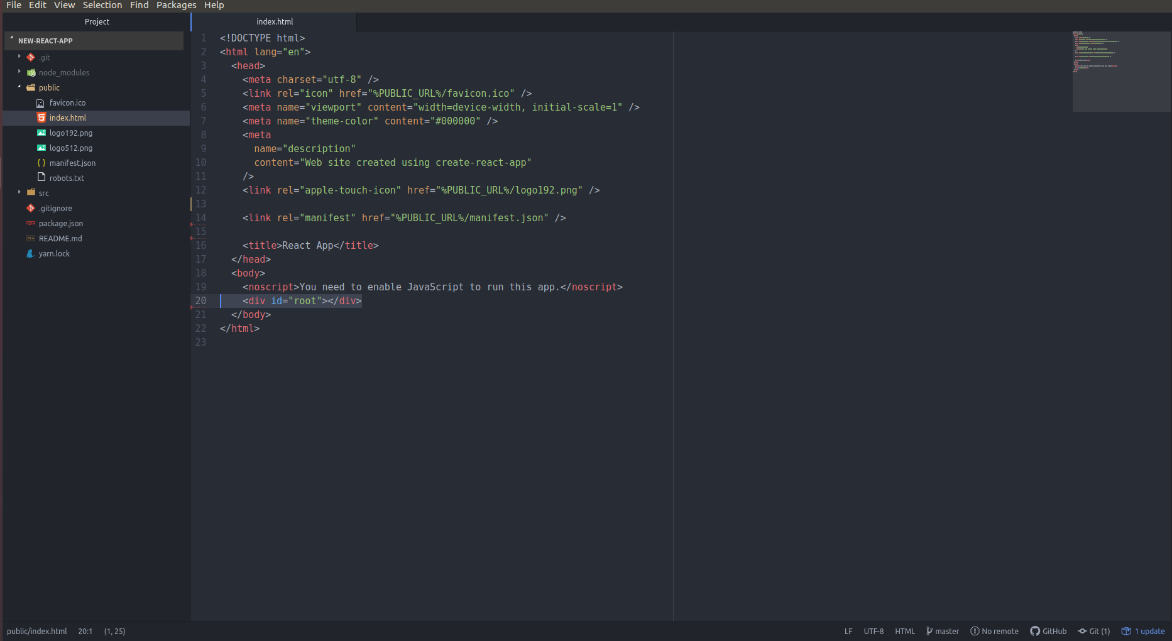Open logo192.png in the tree
This screenshot has width=1172, height=641.
tap(71, 133)
